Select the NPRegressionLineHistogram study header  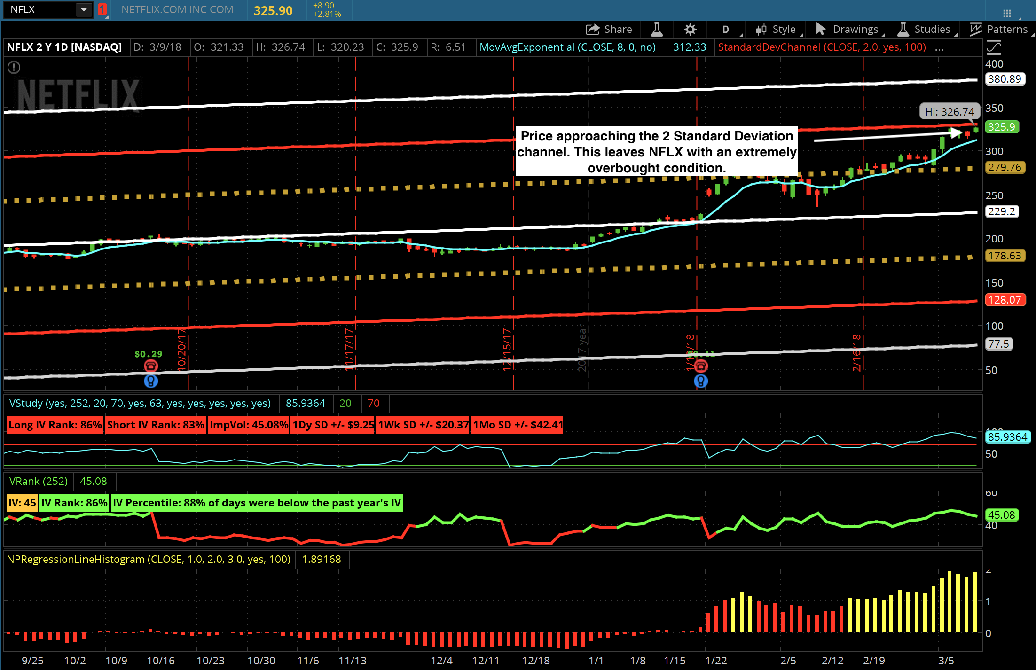pyautogui.click(x=149, y=559)
